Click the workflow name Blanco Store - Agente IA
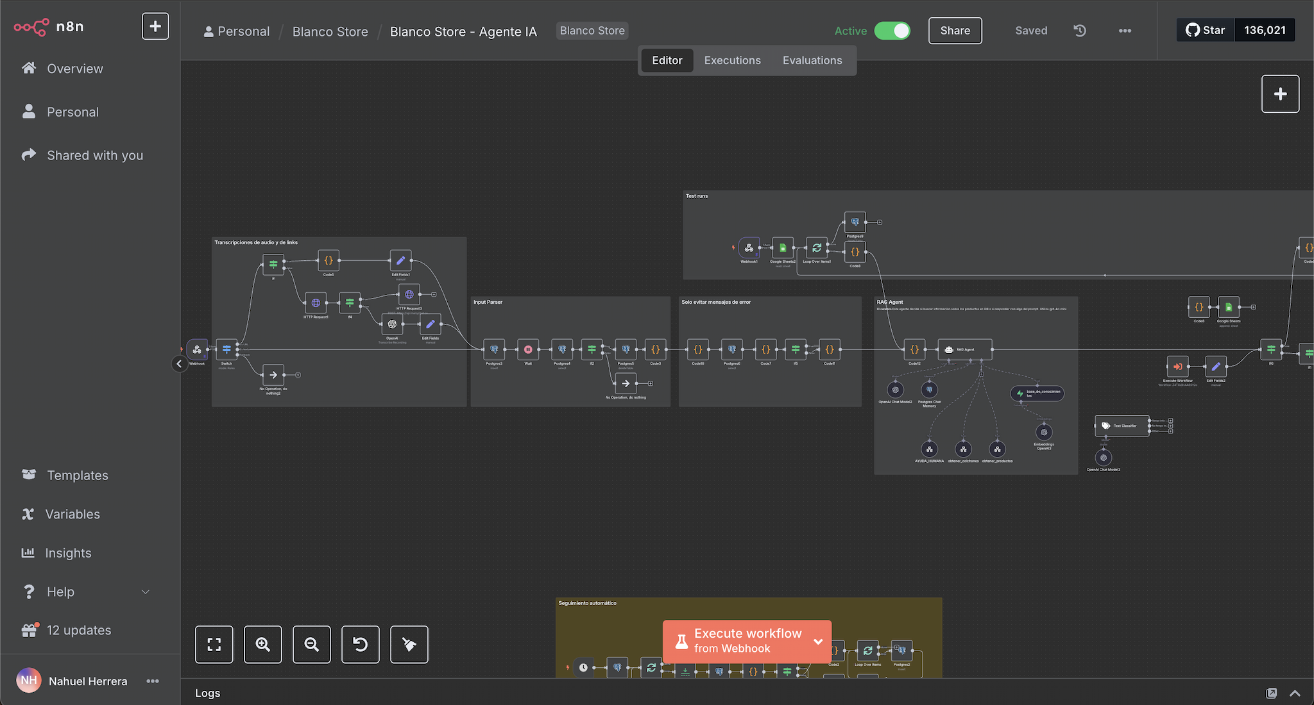This screenshot has width=1314, height=705. pyautogui.click(x=463, y=31)
